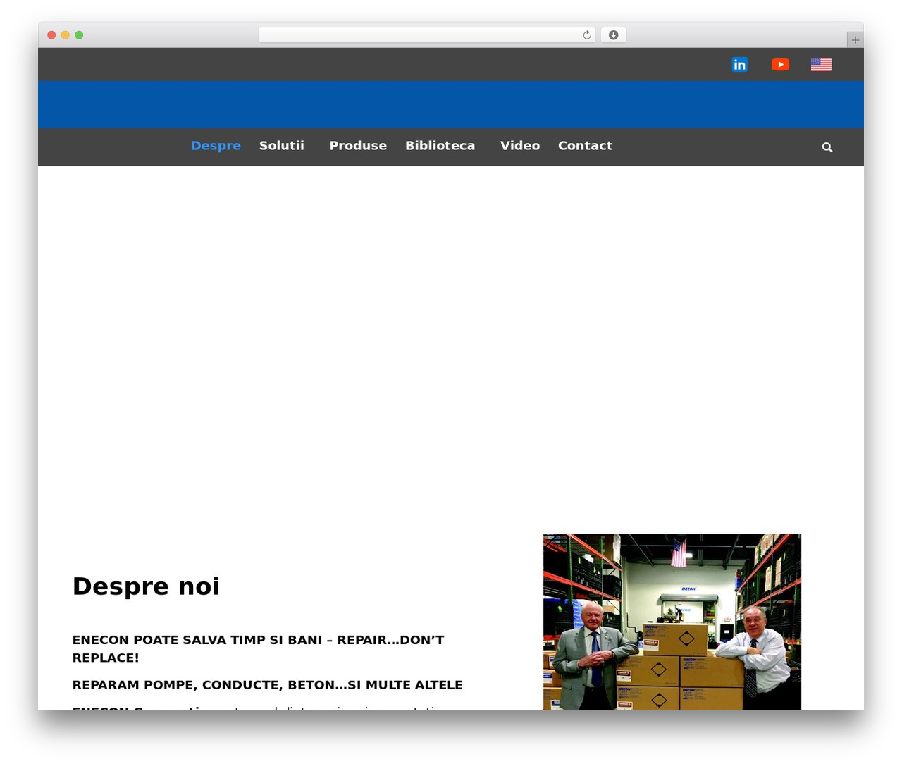Maximize the window with the green button
902x764 pixels.
pos(79,35)
